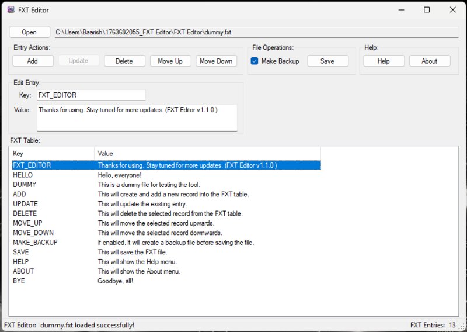The image size is (467, 332).
Task: Select the MOVE_DOWN row
Action: 166,233
